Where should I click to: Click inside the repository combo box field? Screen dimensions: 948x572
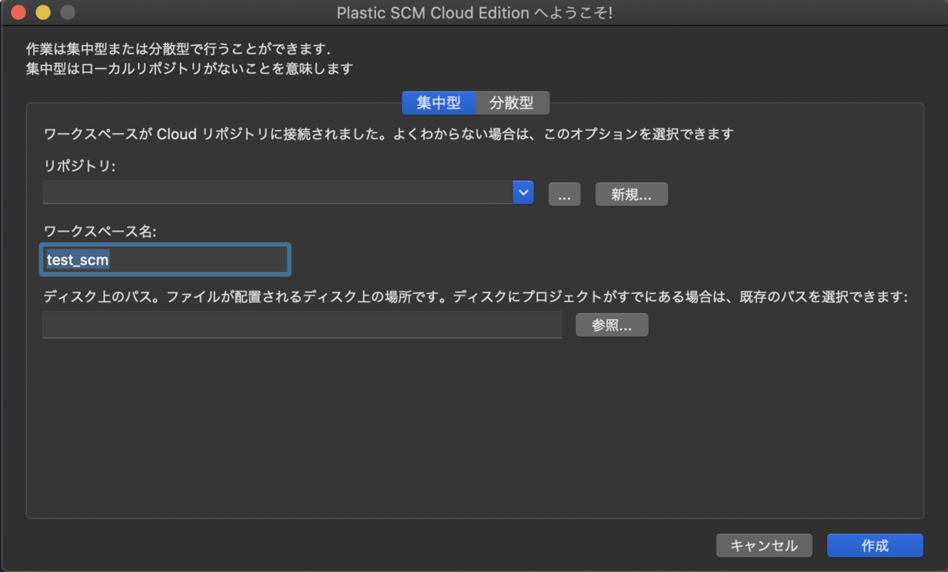(x=276, y=192)
